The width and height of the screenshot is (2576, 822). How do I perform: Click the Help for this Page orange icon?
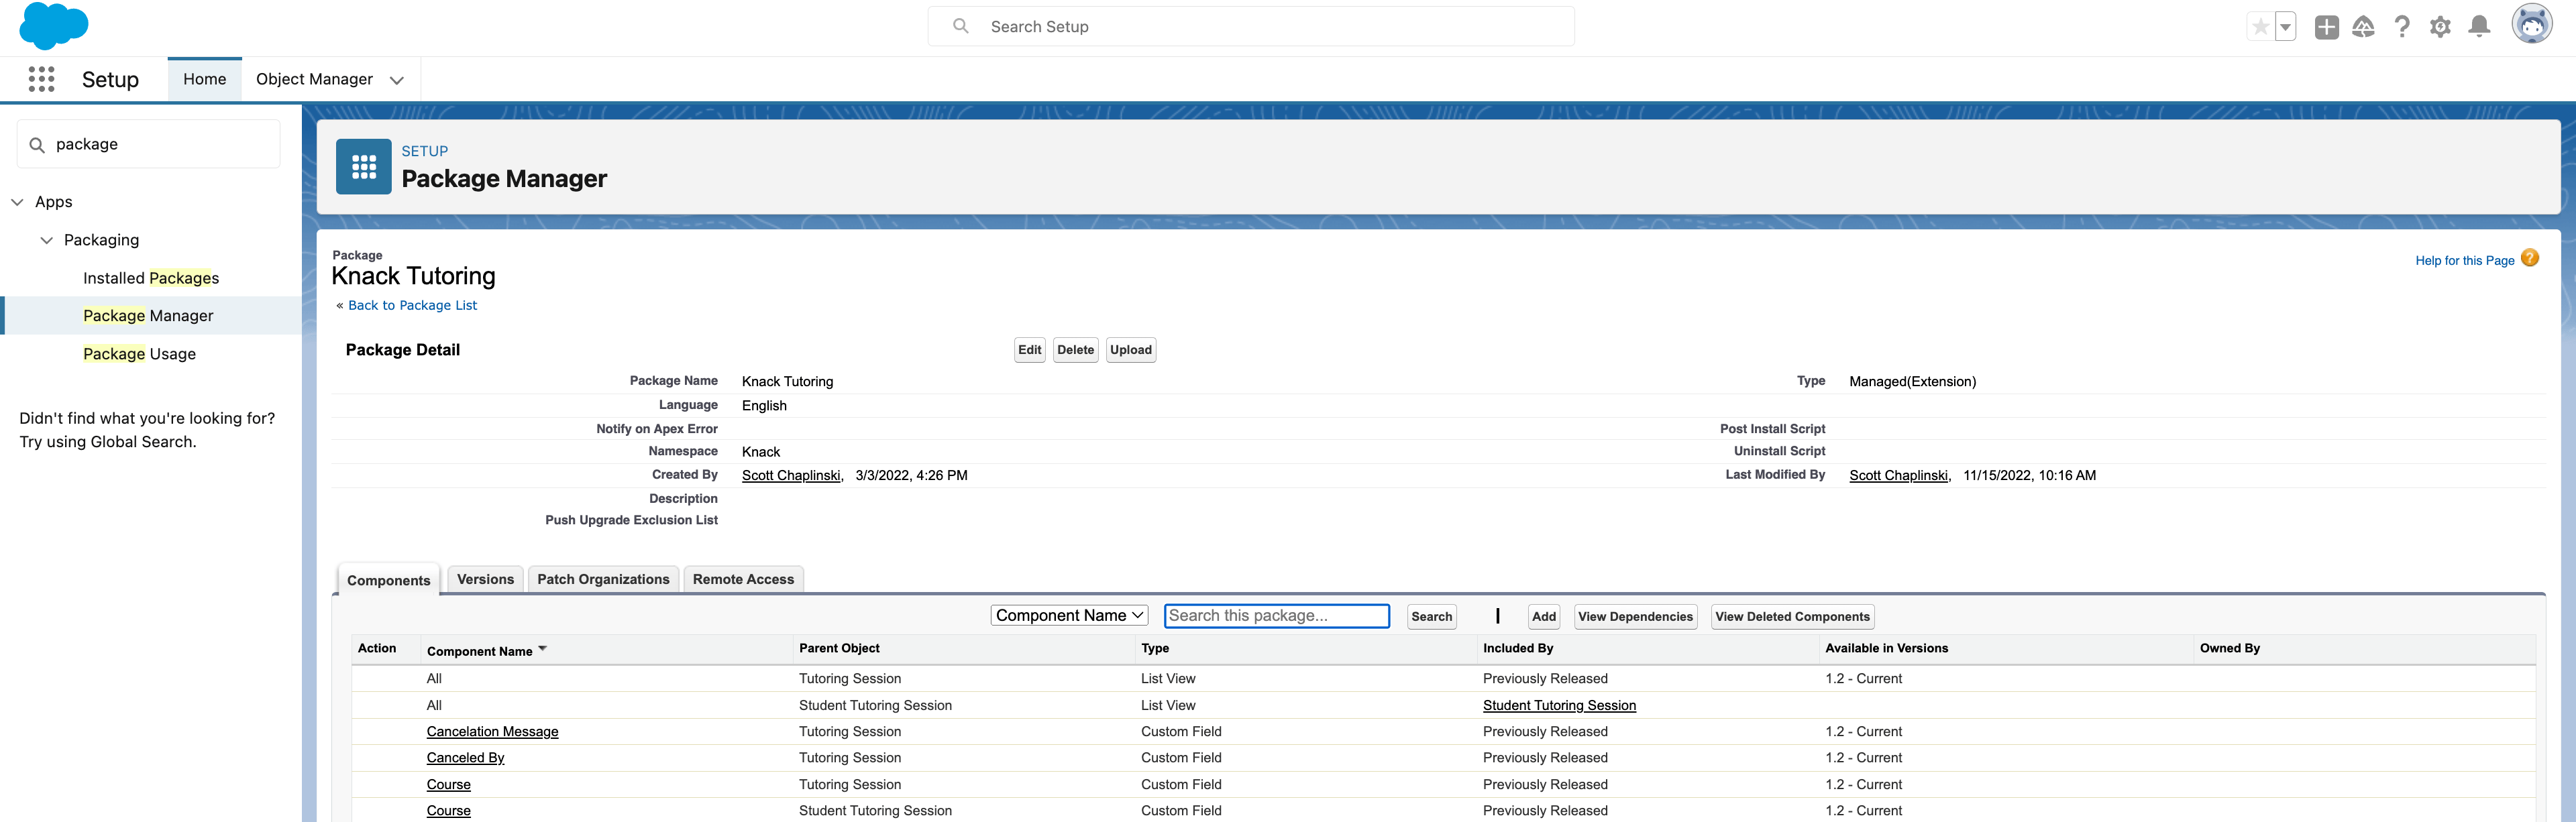pos(2530,258)
